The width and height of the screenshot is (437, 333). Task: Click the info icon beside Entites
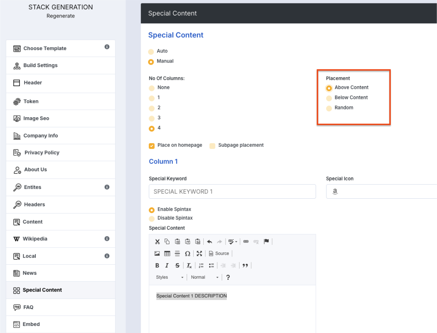click(107, 187)
